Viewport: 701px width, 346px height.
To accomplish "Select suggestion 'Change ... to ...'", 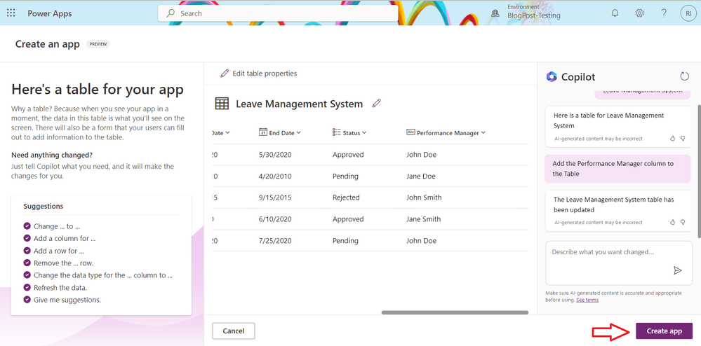I will click(x=57, y=226).
